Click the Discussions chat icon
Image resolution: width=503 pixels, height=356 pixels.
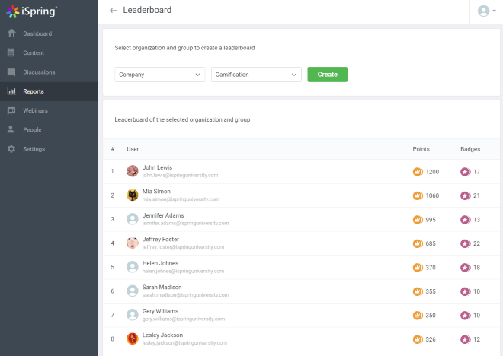[11, 72]
